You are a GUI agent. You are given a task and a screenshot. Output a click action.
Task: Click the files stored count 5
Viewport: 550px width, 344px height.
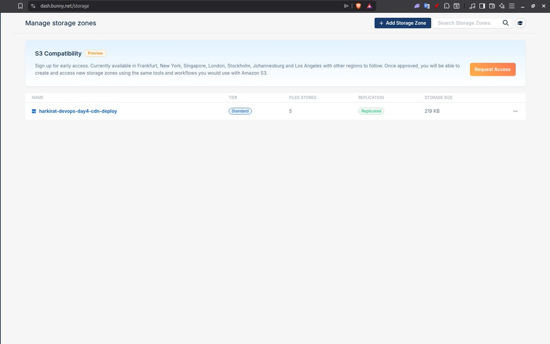[291, 111]
